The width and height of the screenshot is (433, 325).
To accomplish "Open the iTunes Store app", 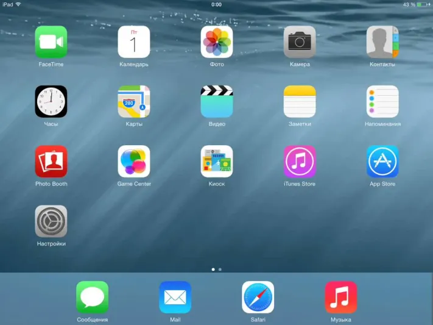I will click(x=300, y=161).
